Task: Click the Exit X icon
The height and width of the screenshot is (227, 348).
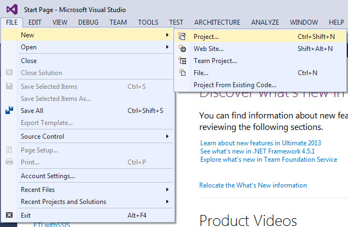Action: click(9, 215)
